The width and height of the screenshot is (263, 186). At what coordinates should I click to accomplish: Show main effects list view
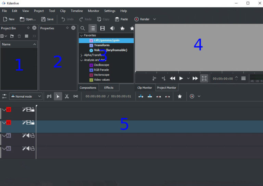92,28
